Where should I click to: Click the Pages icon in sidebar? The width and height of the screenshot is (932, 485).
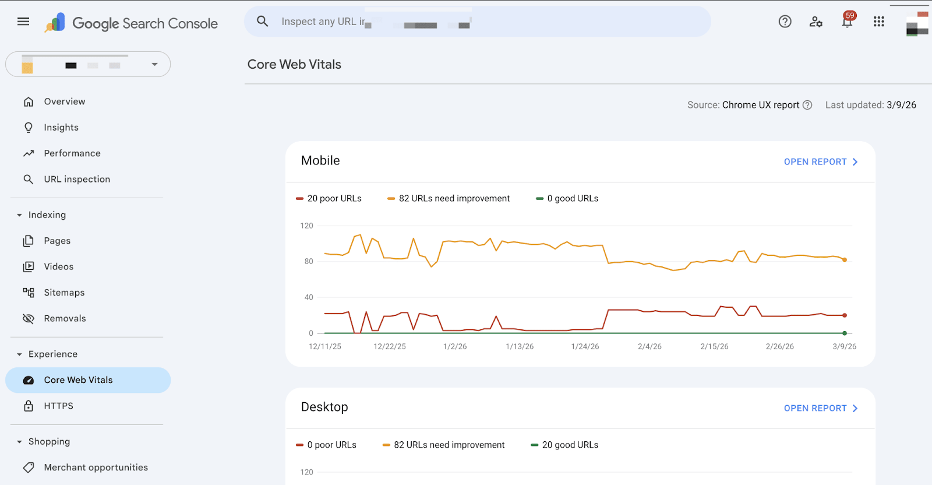click(x=29, y=241)
